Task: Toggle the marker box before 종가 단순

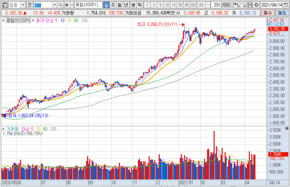Action: [33, 20]
